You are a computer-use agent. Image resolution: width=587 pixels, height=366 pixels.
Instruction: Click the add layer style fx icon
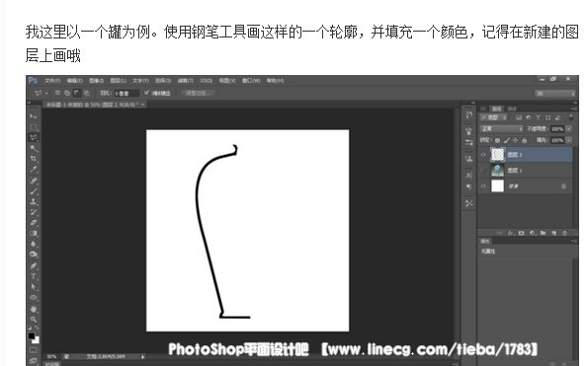(511, 233)
